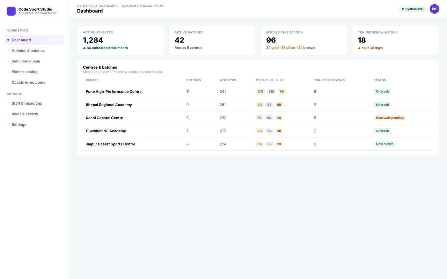Open Pune High-Performance Centre row
Image resolution: width=447 pixels, height=279 pixels.
coord(258,92)
